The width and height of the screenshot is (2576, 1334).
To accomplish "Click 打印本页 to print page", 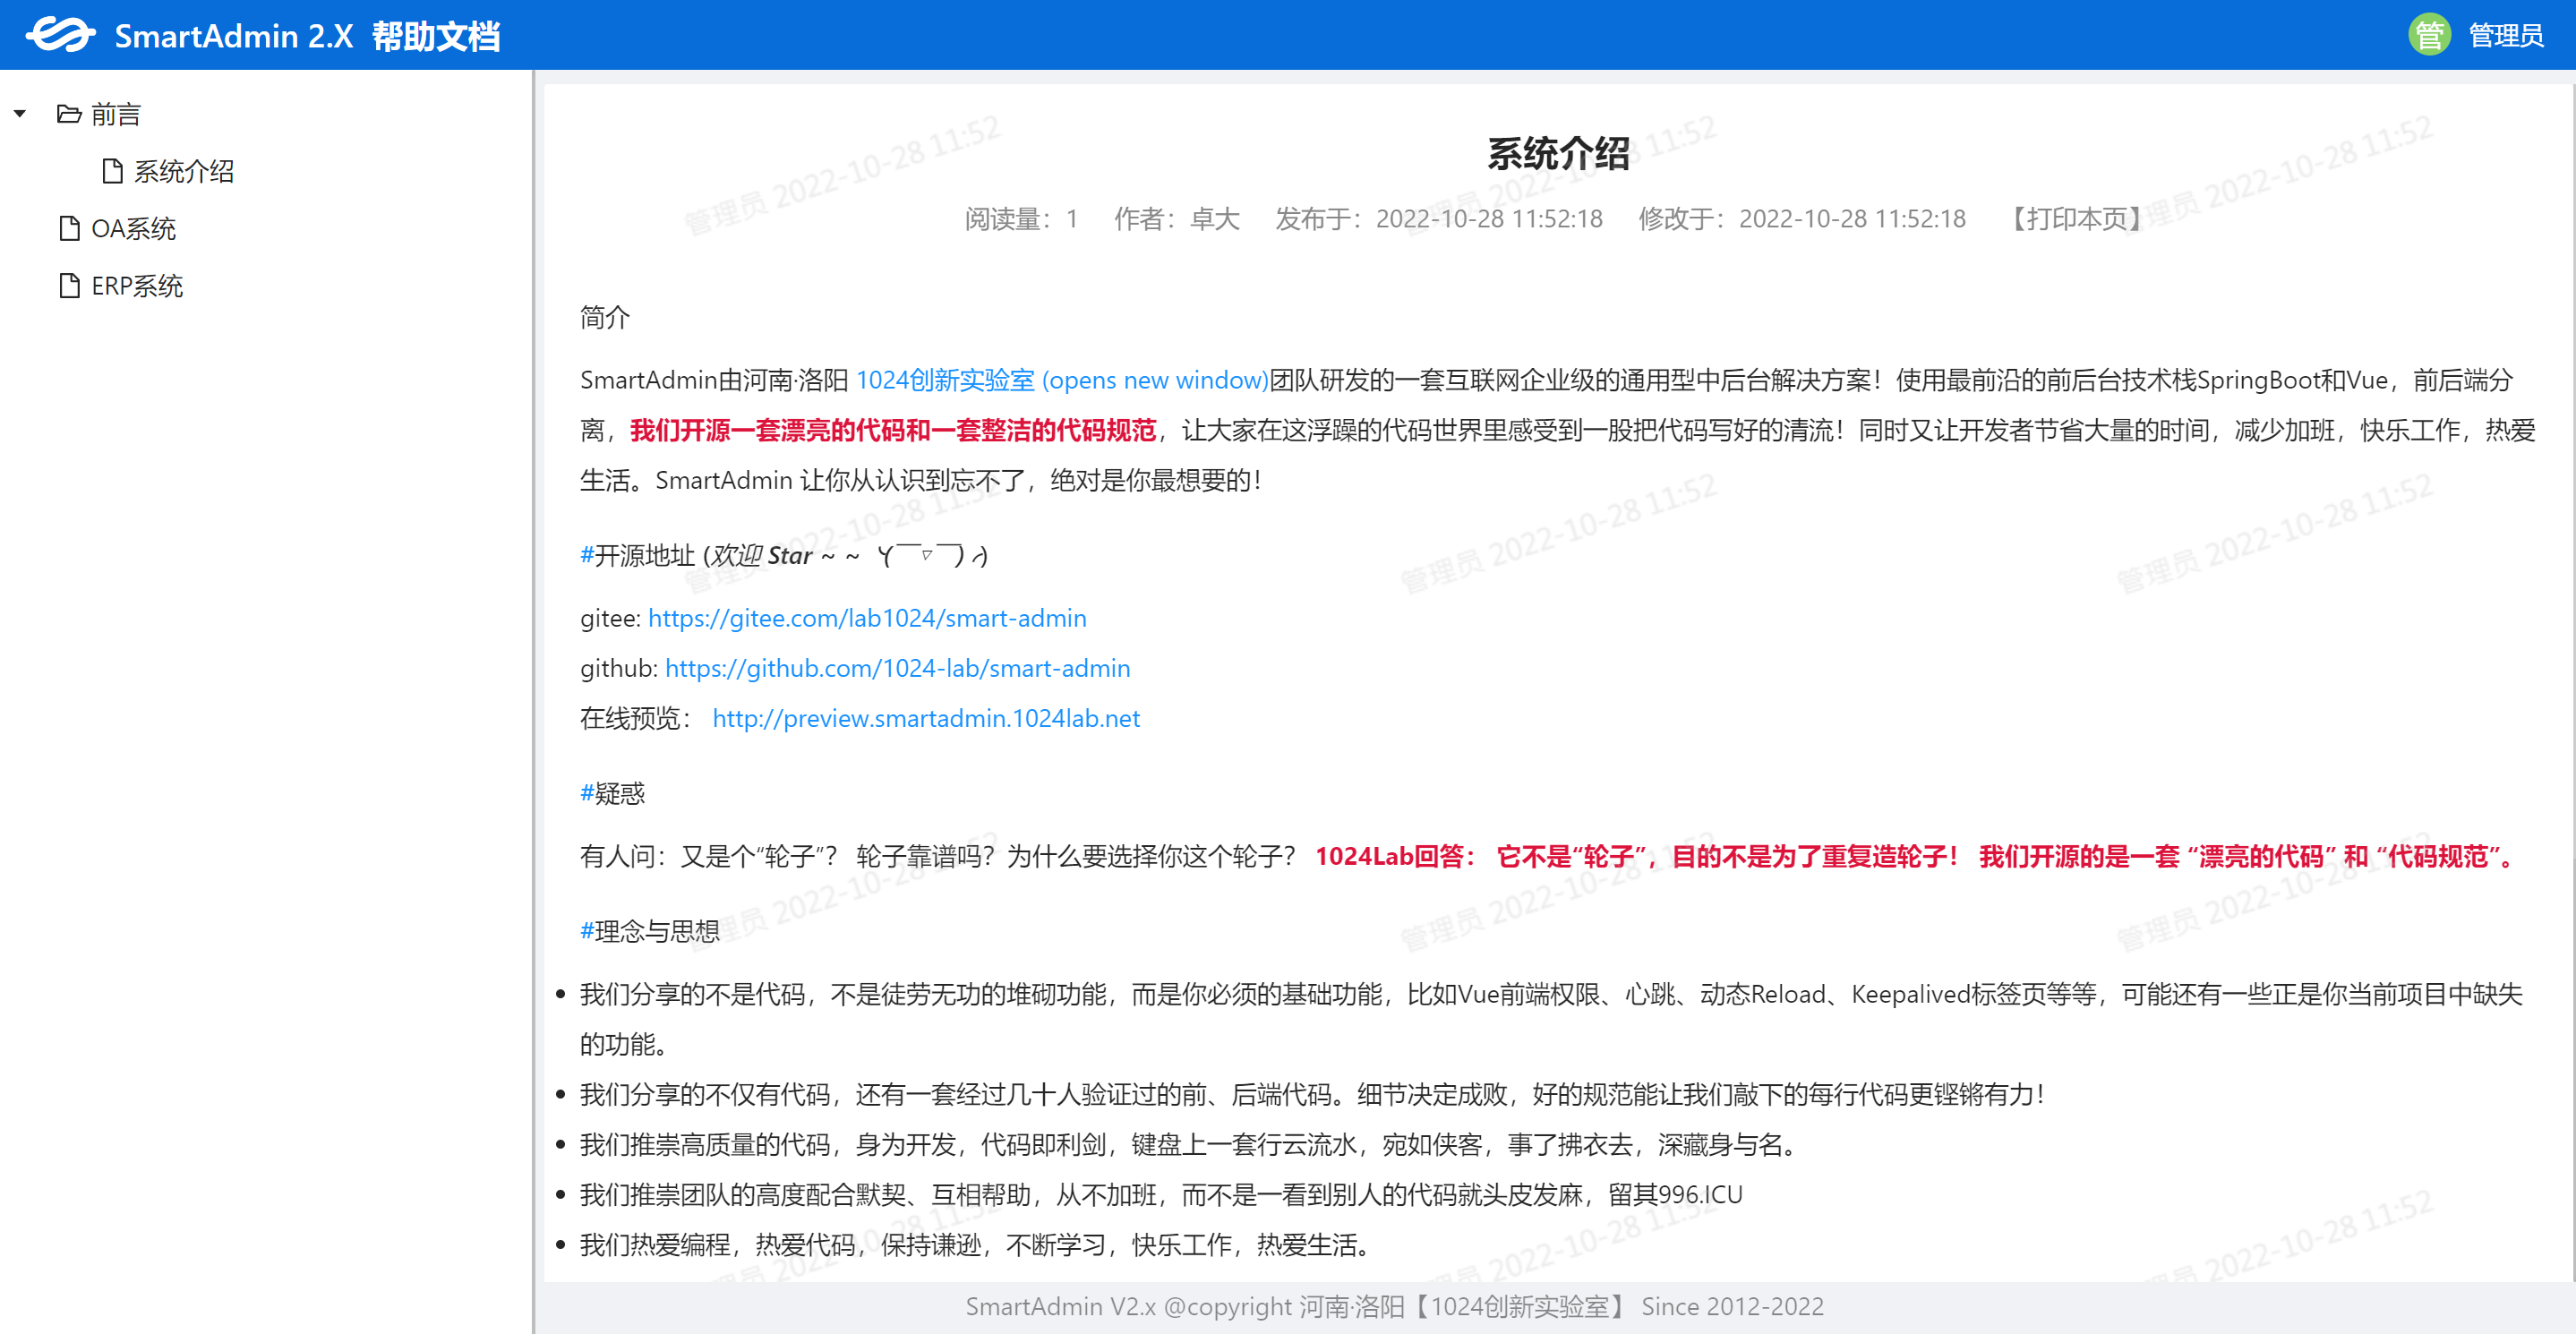I will [x=2076, y=219].
